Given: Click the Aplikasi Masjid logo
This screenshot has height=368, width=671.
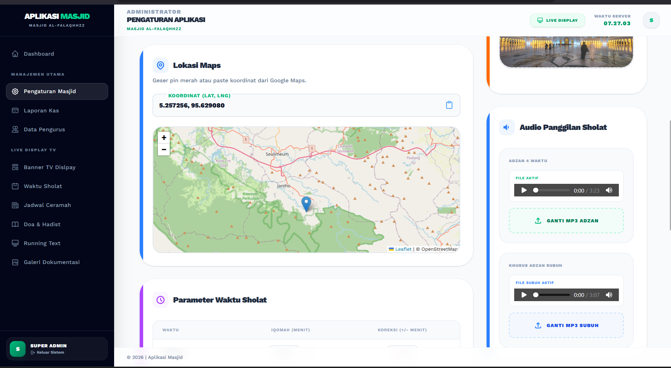Looking at the screenshot, I should [57, 16].
